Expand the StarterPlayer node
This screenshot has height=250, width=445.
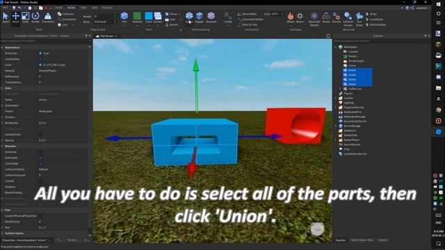point(336,140)
